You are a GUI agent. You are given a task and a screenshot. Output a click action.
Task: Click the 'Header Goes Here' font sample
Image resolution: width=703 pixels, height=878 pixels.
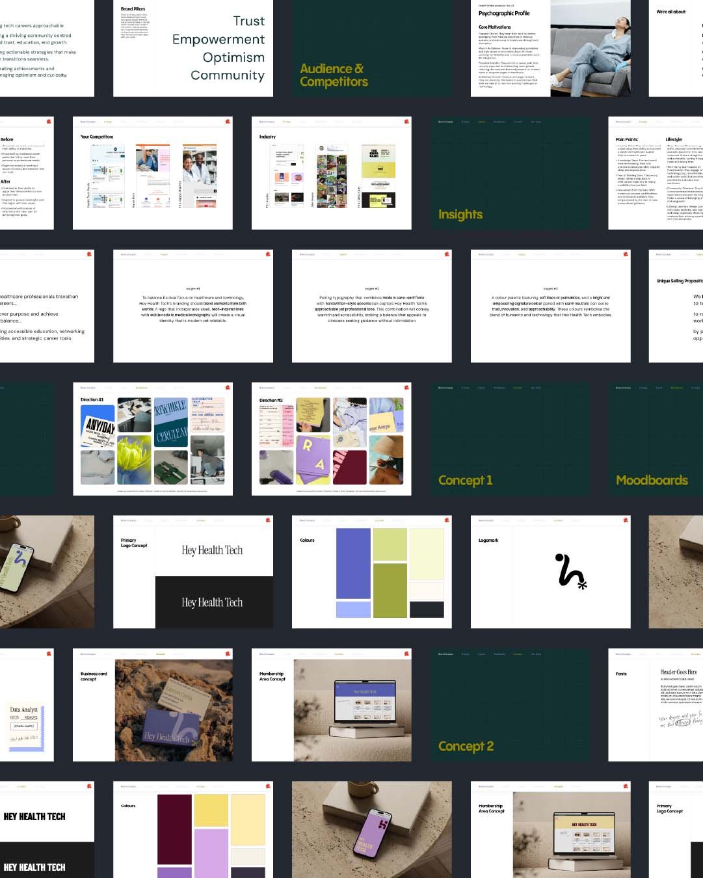(678, 672)
